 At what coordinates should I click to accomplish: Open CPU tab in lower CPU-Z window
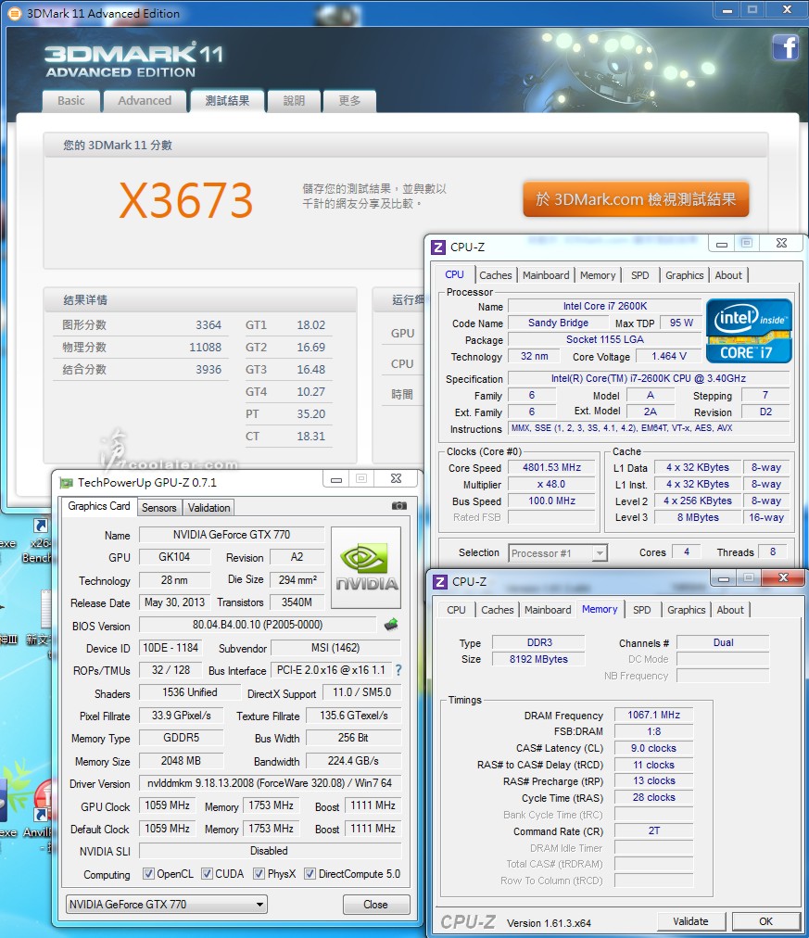point(456,610)
